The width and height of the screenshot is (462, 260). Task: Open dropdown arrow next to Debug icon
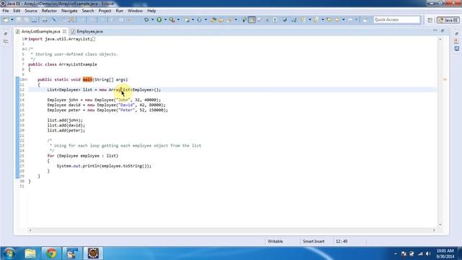tap(152, 19)
